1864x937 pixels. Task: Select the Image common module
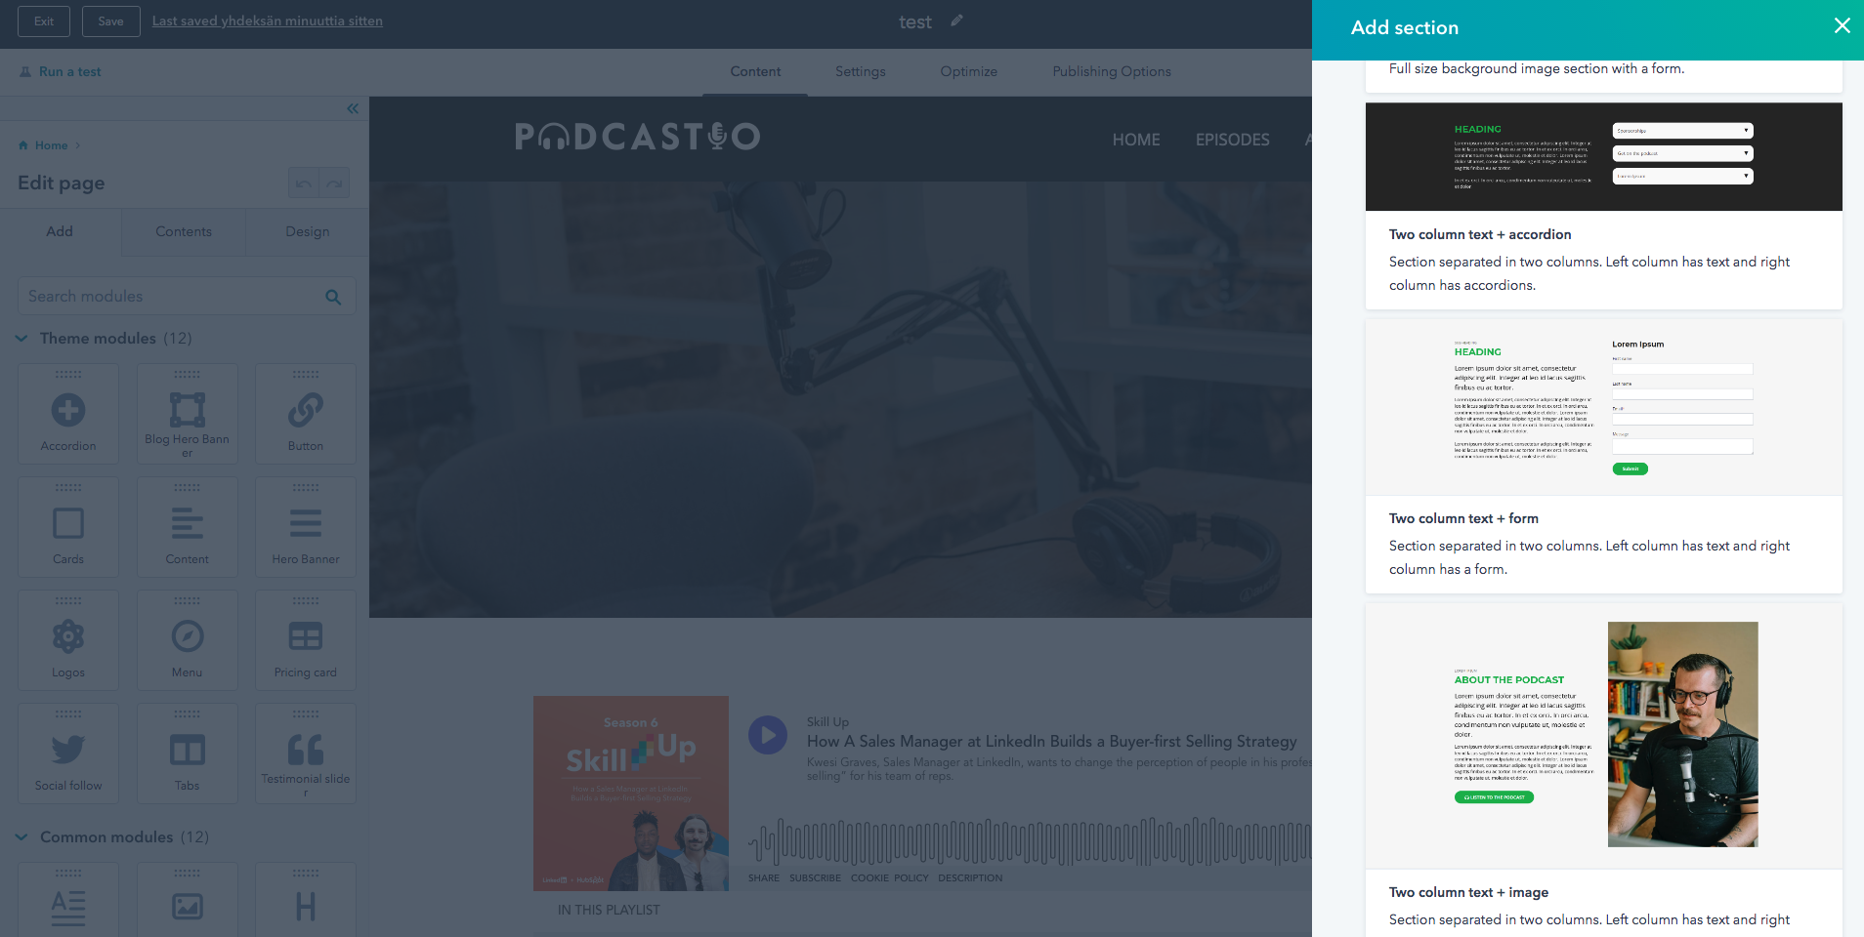187,899
